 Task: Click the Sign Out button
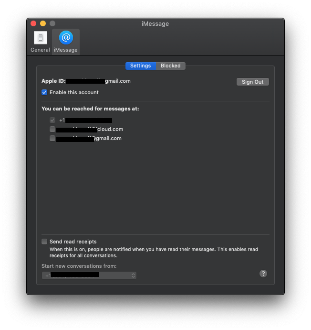(x=253, y=82)
